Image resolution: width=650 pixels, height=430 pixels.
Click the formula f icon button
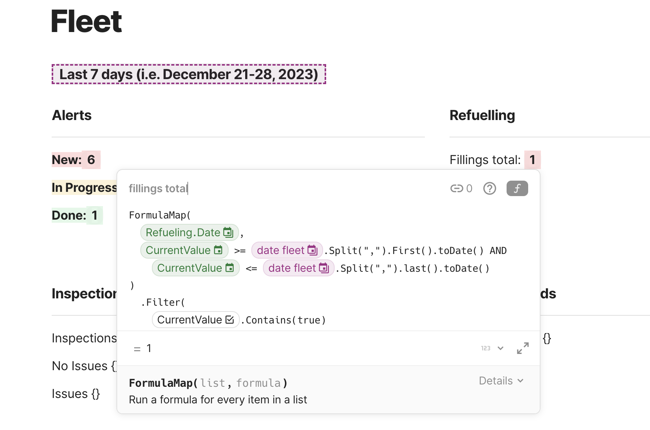[517, 188]
